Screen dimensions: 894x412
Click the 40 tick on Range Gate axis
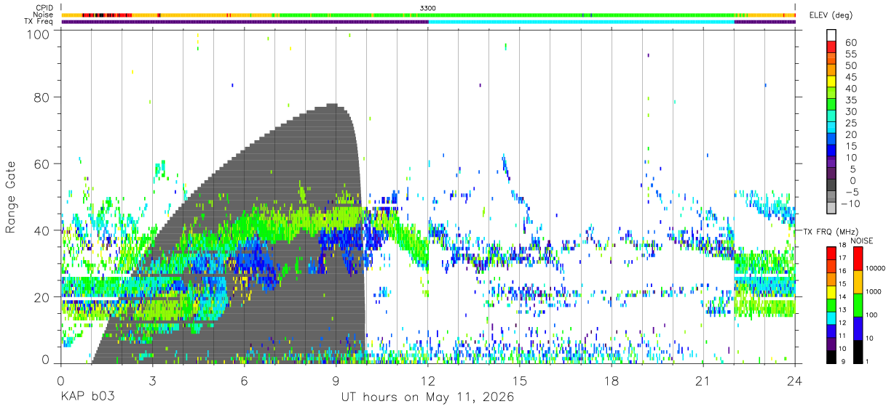point(40,230)
